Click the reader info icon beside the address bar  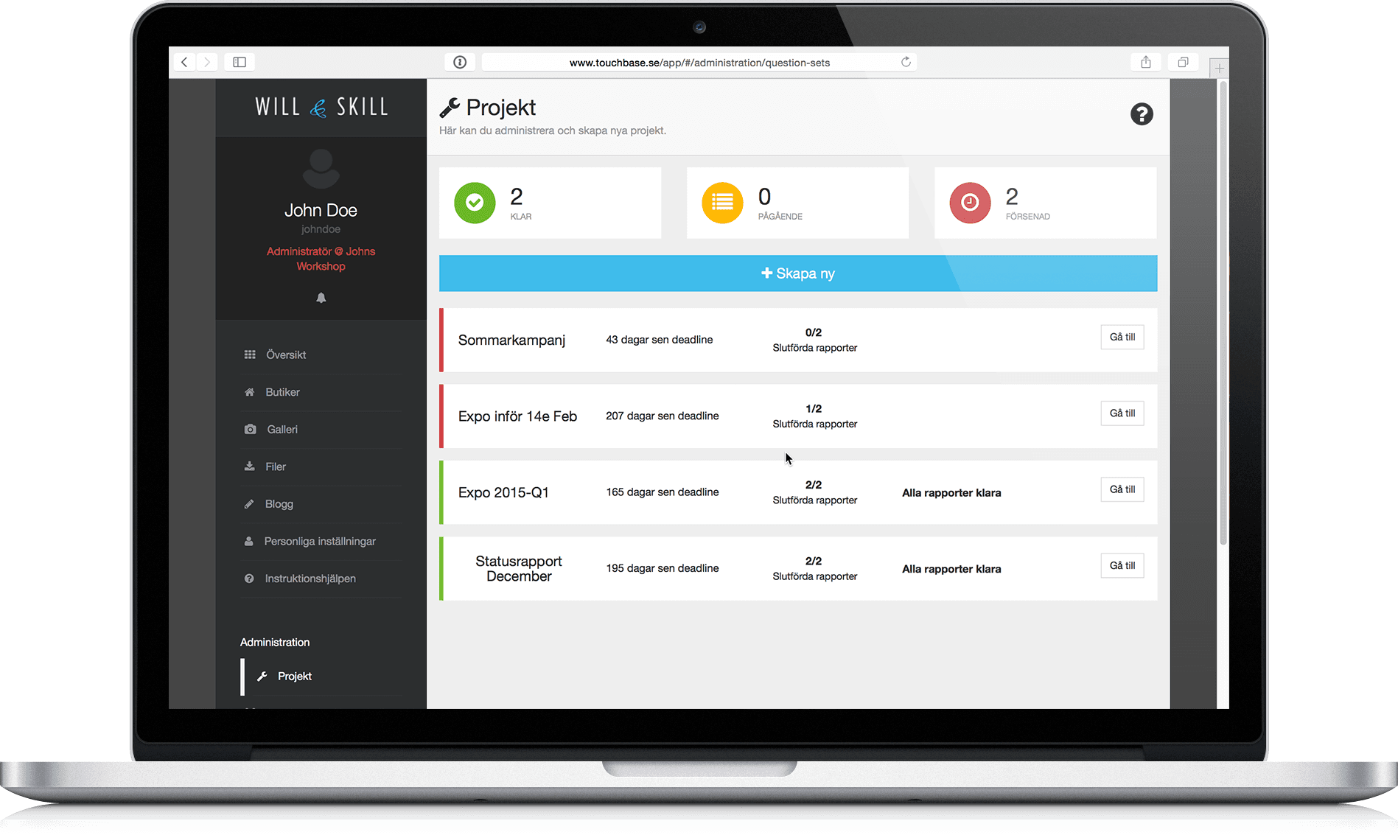click(460, 62)
